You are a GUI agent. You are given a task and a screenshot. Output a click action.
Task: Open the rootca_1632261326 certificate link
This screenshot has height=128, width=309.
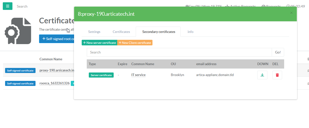[x=55, y=83]
